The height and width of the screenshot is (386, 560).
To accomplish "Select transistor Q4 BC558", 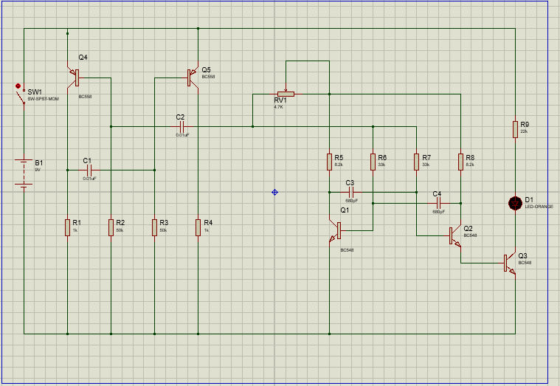I will (75, 76).
